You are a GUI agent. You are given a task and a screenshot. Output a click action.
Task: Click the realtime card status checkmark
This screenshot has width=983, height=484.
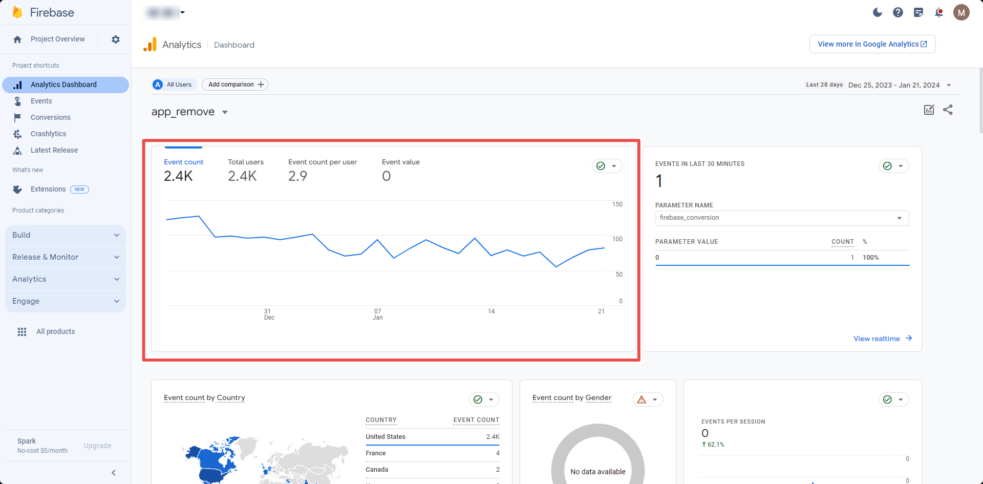887,166
